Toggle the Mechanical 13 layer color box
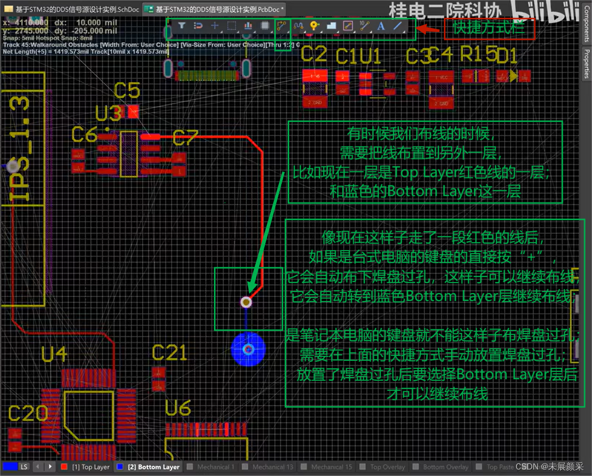The image size is (592, 476). [x=245, y=467]
